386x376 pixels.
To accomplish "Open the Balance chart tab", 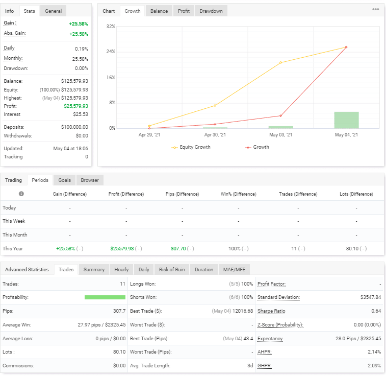I will tap(159, 11).
